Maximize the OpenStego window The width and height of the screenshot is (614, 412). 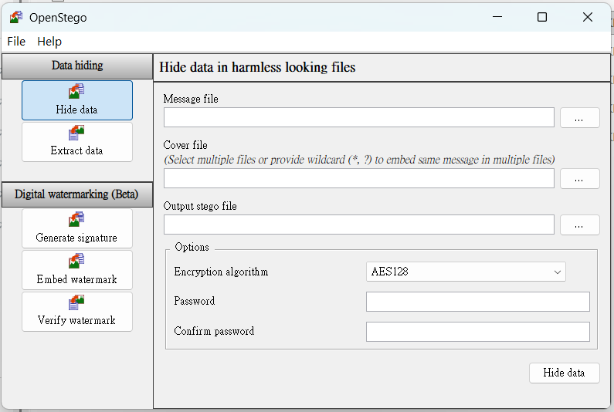coord(542,17)
